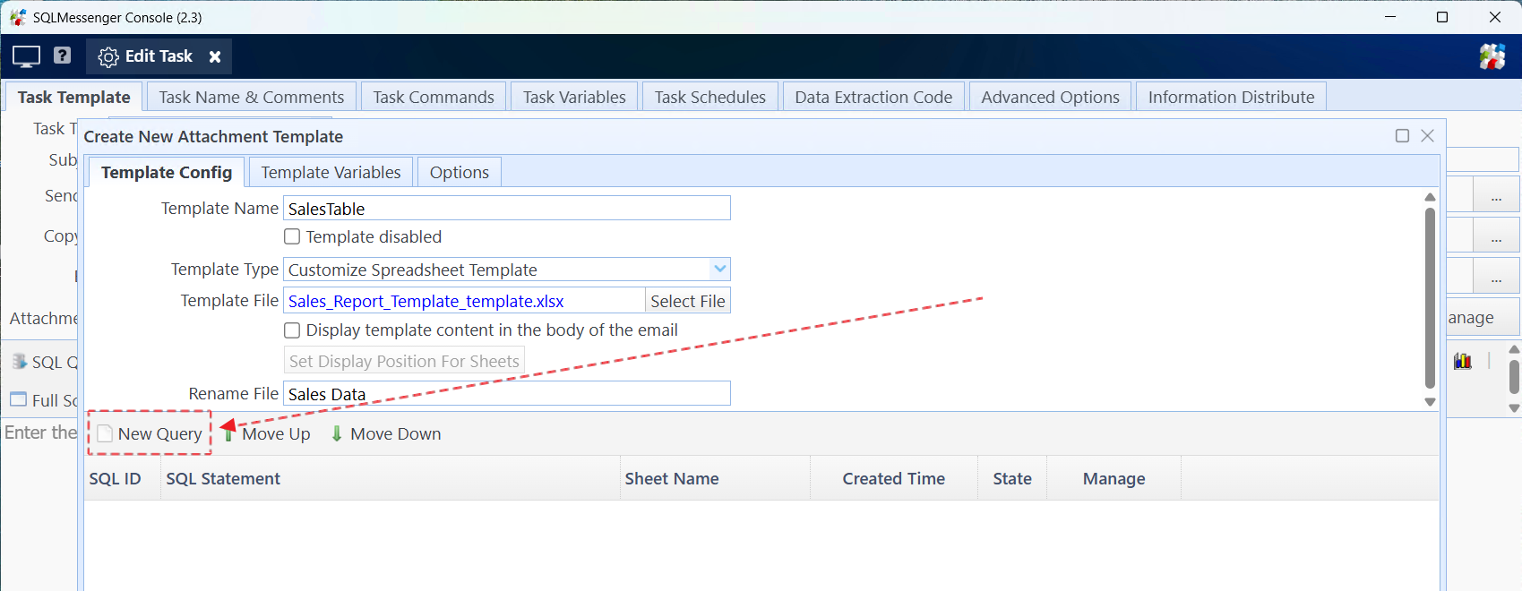
Task: Click the Created Time column header
Action: click(x=893, y=478)
